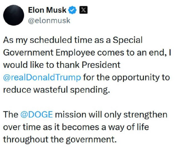Click the word 'spending.' in the tweet
The height and width of the screenshot is (152, 175).
coord(90,90)
